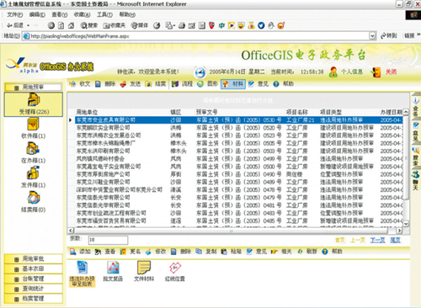Image resolution: width=421 pixels, height=308 pixels.
Task: Click 相关 related in the materials toolbar
Action: coord(281,252)
